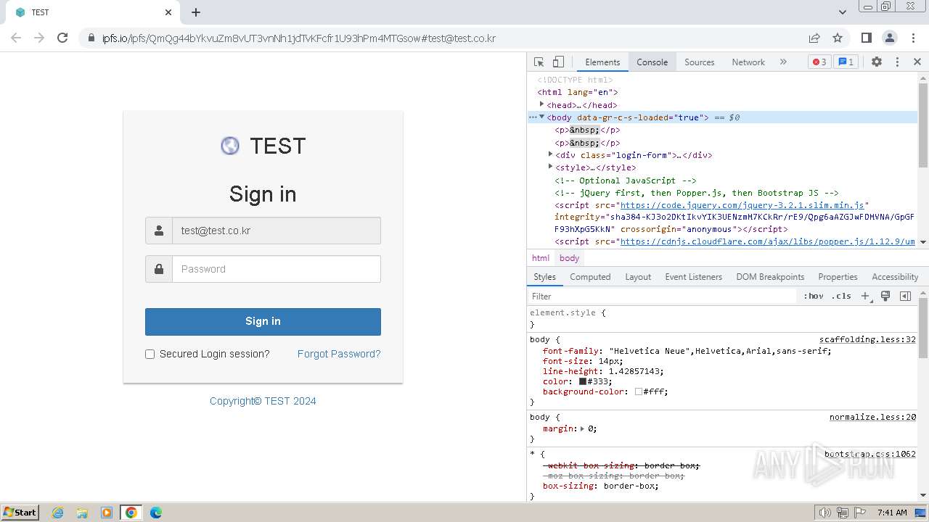
Task: Bookmark this page with star icon
Action: 838,38
